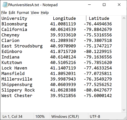This screenshot has height=120, width=127.
Task: Click value 39.9333610
Action: point(63,35)
